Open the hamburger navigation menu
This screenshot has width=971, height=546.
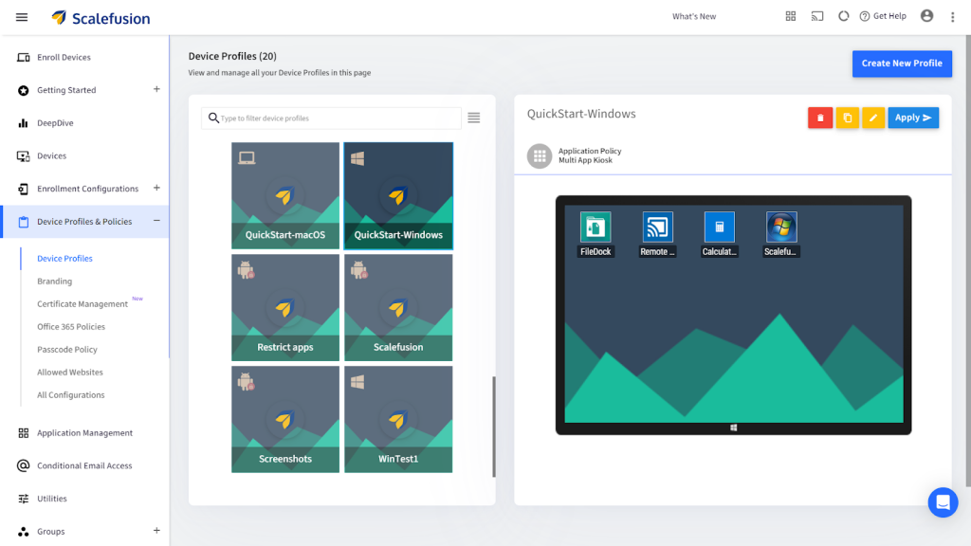pyautogui.click(x=22, y=17)
